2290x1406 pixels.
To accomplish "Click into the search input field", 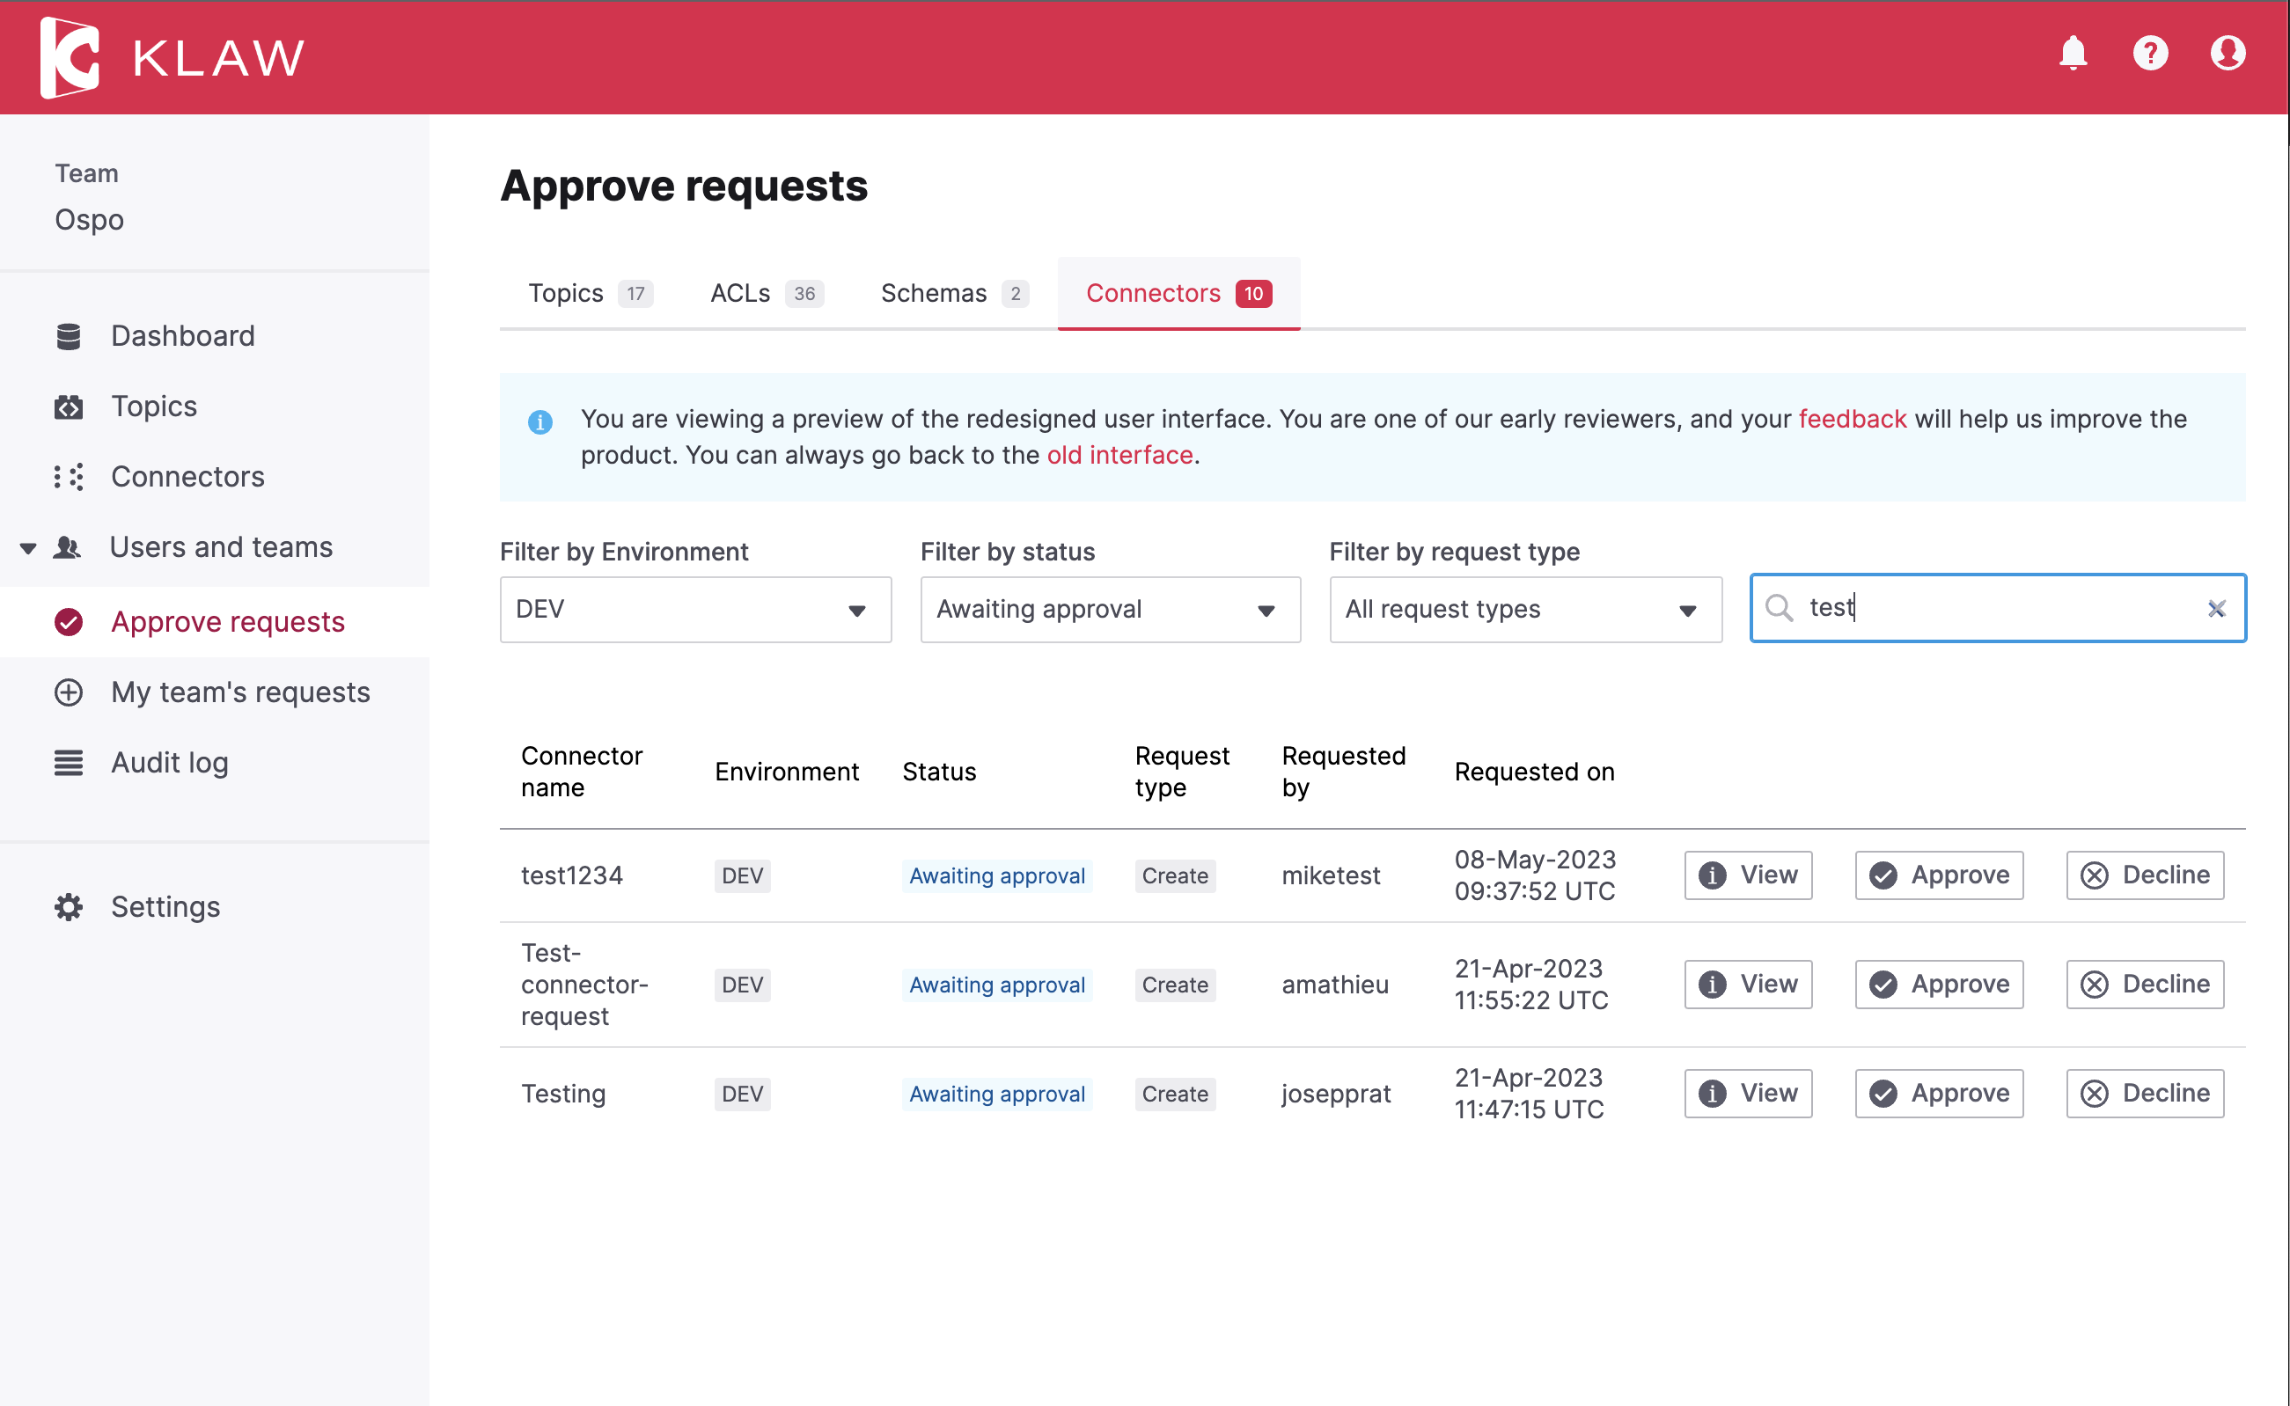I will [2000, 608].
